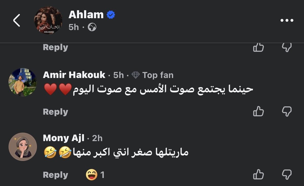This screenshot has height=186, width=304.
Task: Like Mony Ajl's comment with thumbs up
Action: click(258, 175)
